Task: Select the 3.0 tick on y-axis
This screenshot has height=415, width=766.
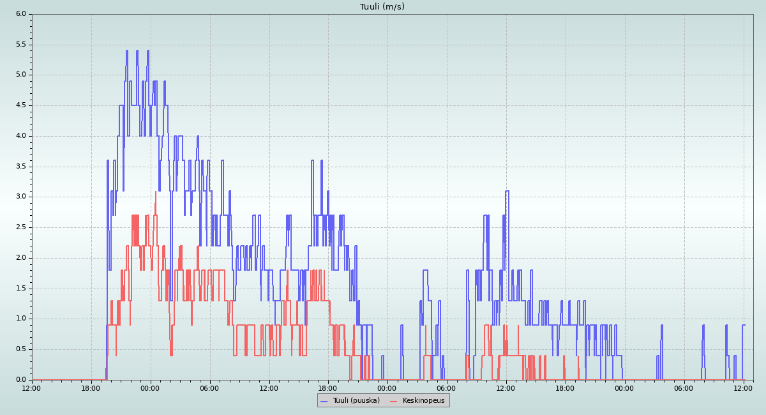Action: click(x=21, y=197)
